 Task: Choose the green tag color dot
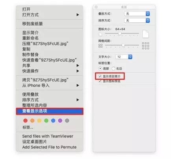click(x=46, y=121)
